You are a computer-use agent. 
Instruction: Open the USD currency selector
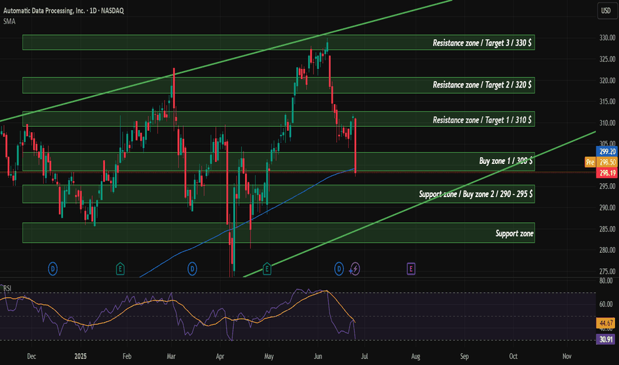point(606,11)
